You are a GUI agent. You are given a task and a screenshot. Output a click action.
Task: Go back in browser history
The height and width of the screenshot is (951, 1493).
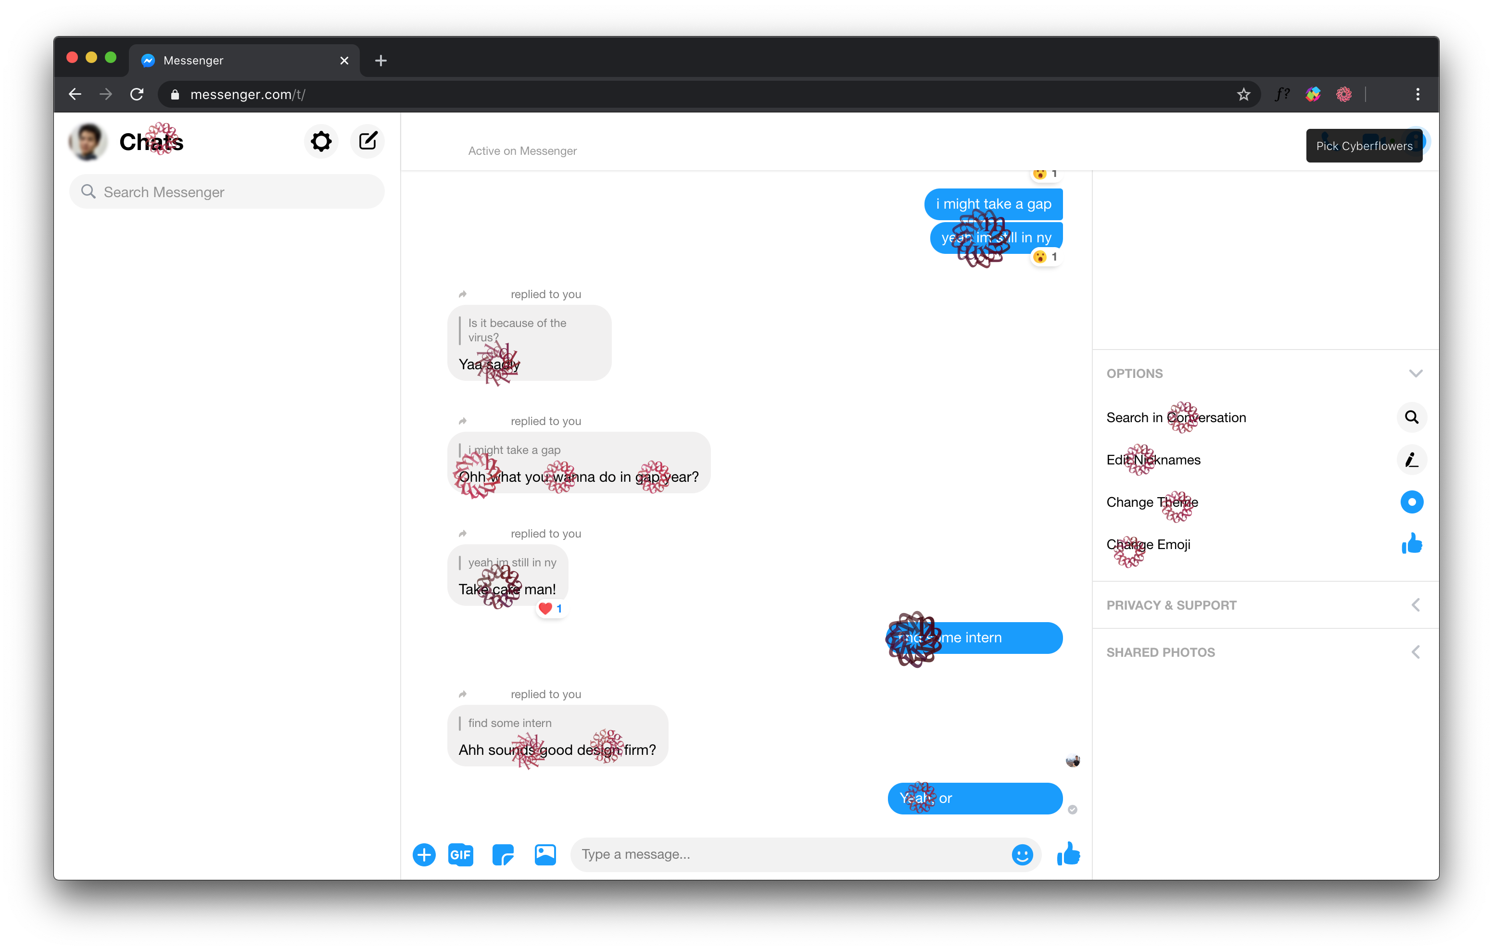pyautogui.click(x=75, y=94)
